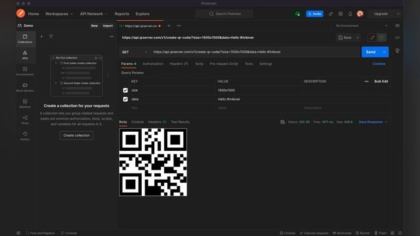Click Bulk Edit in query params

[x=381, y=81]
